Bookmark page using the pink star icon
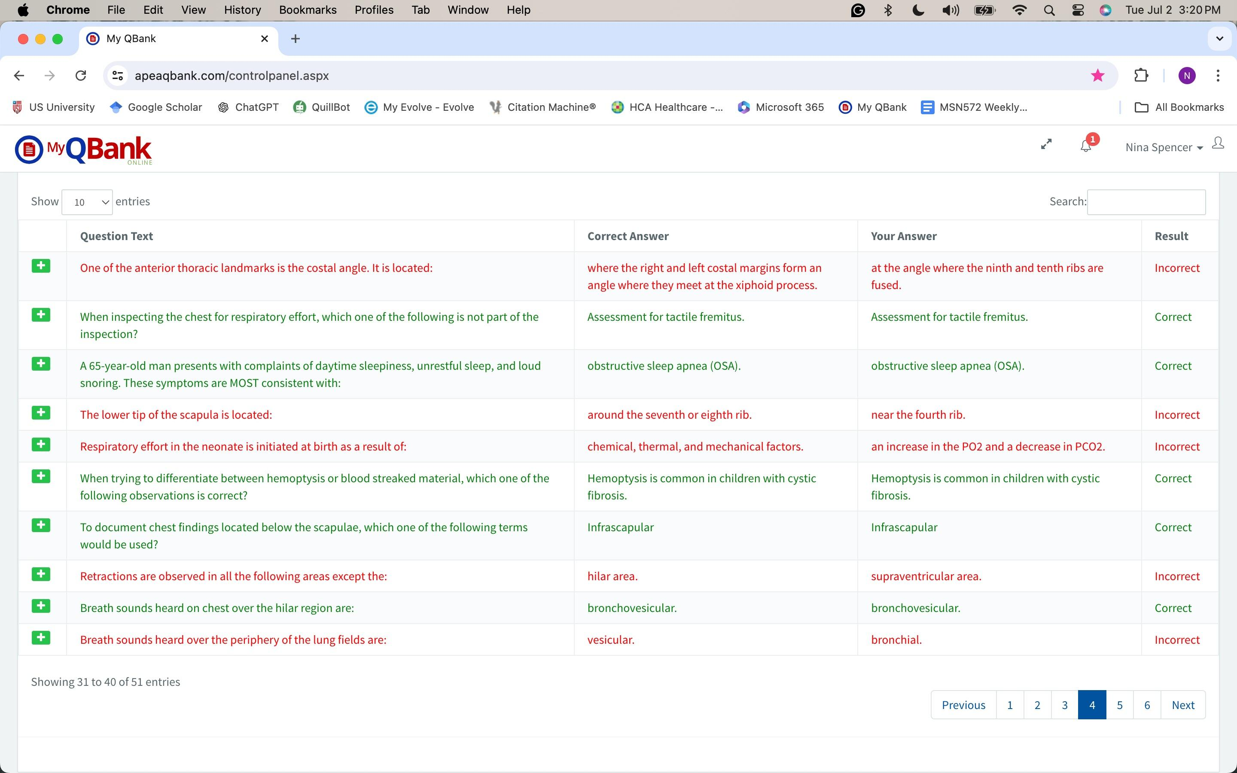Viewport: 1237px width, 773px height. coord(1097,76)
